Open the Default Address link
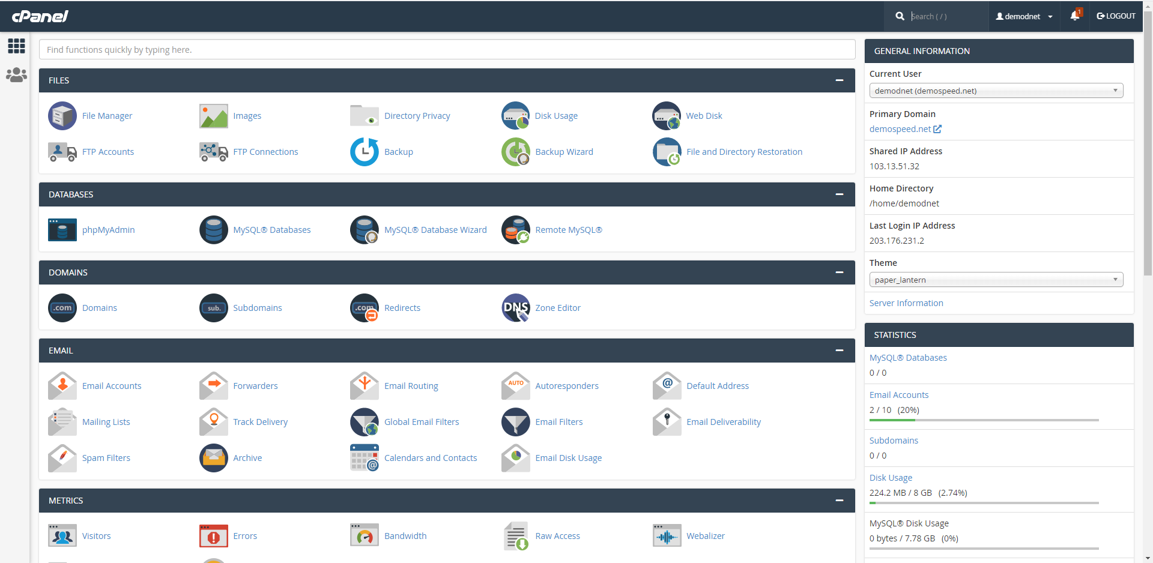The image size is (1153, 563). [x=718, y=386]
